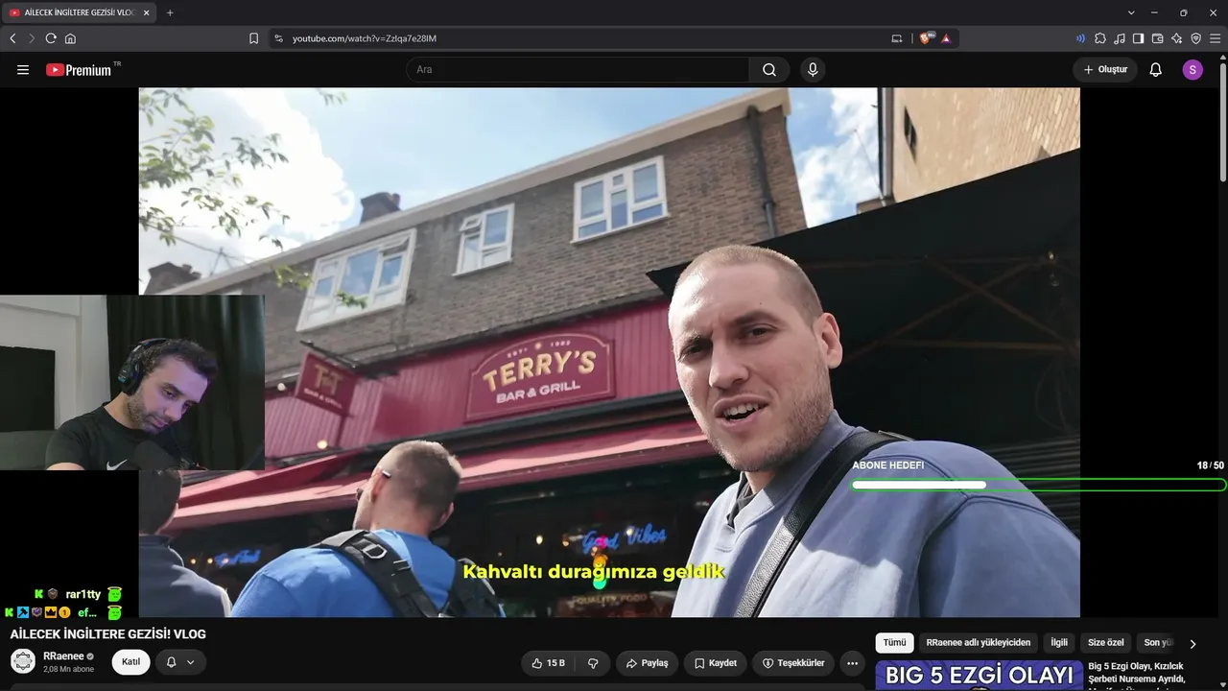Open YouTube notifications bell

[x=1156, y=70]
